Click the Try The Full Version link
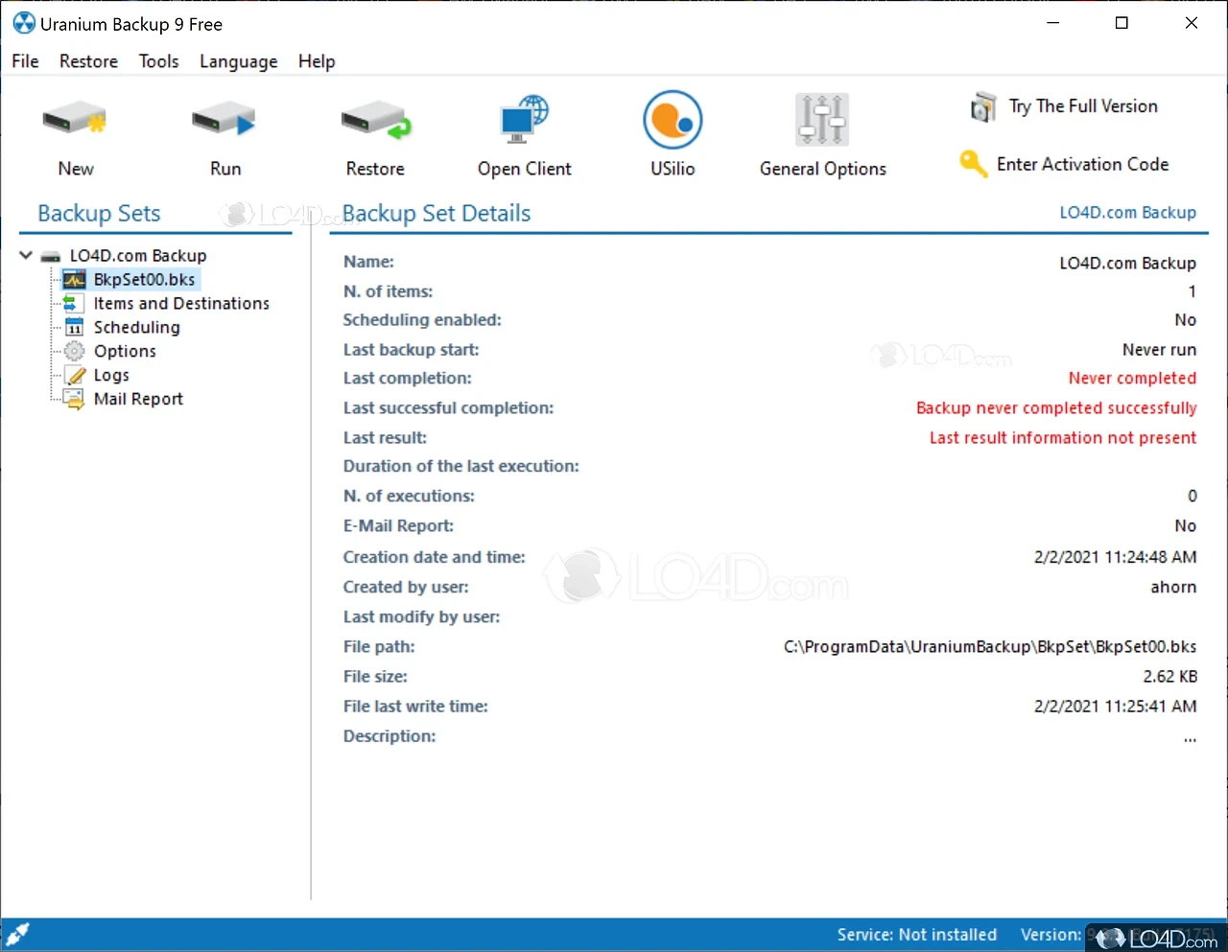 pos(1083,106)
